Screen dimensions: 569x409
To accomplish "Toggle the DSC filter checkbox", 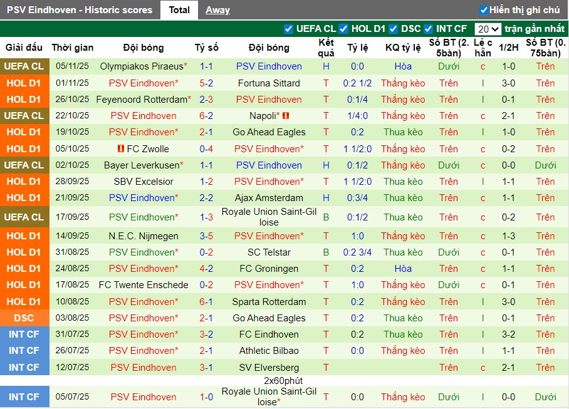I will click(x=393, y=29).
